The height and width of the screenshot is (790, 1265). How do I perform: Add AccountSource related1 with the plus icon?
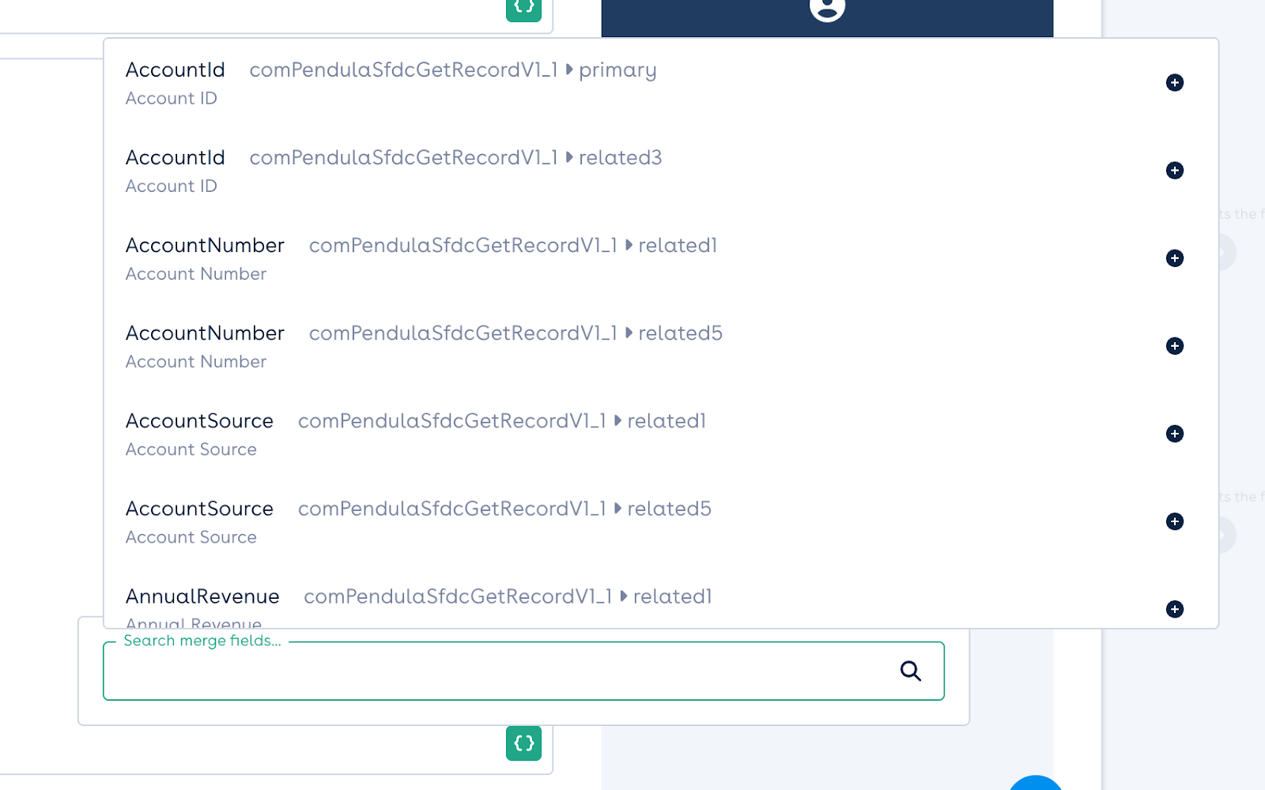point(1174,434)
